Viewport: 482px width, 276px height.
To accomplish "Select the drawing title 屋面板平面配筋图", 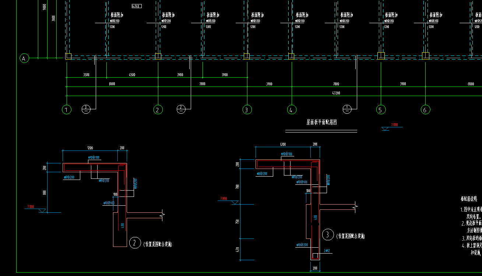I will pyautogui.click(x=321, y=122).
